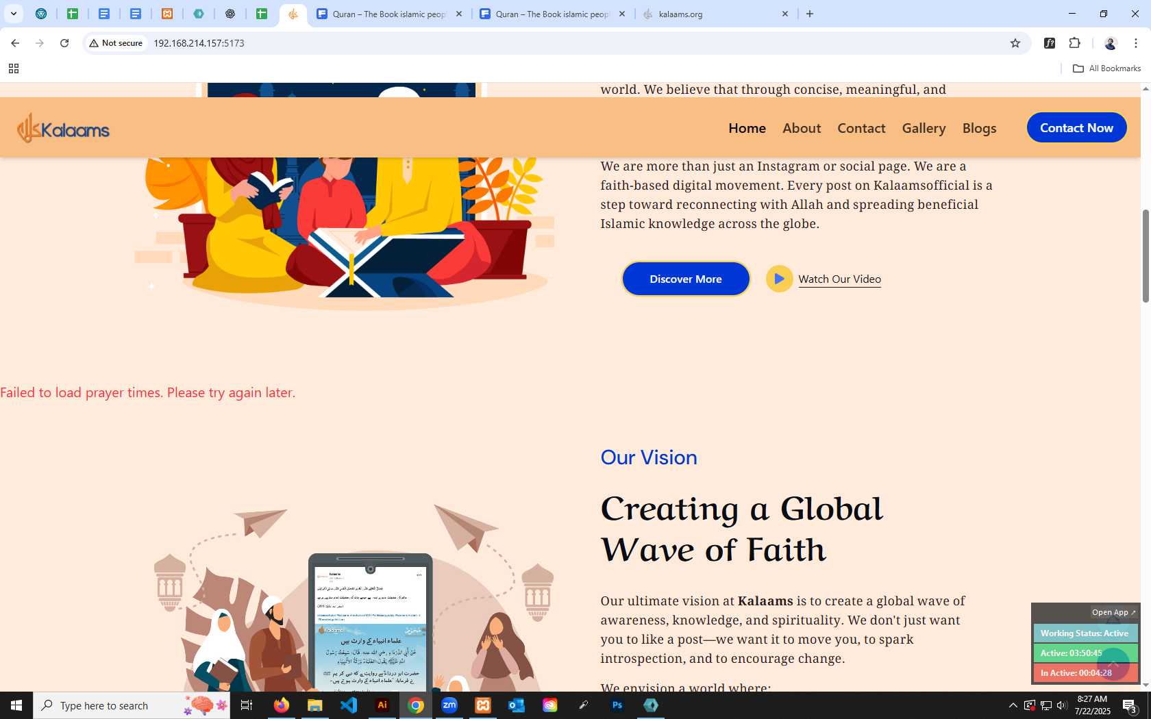Open Visual Studio Code from taskbar

(349, 705)
